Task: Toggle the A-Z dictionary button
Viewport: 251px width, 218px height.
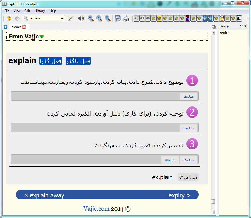Action: [x=188, y=18]
